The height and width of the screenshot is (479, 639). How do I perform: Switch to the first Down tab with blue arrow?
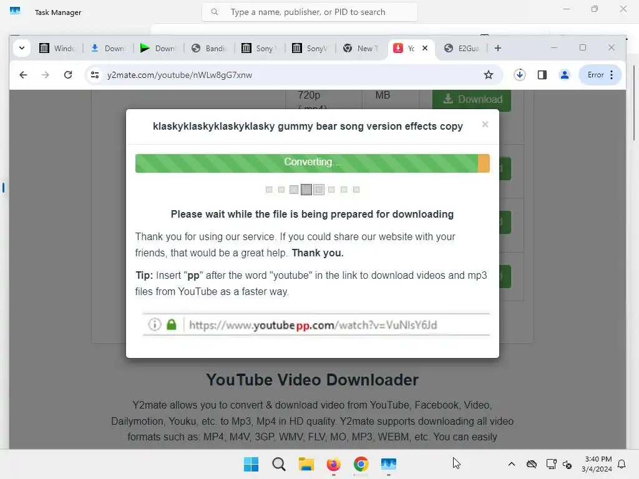click(108, 48)
